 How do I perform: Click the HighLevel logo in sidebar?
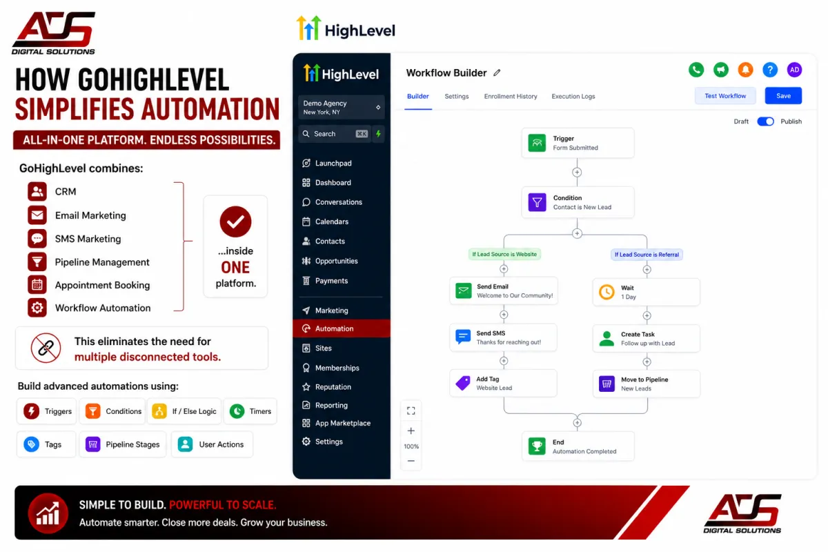(341, 73)
